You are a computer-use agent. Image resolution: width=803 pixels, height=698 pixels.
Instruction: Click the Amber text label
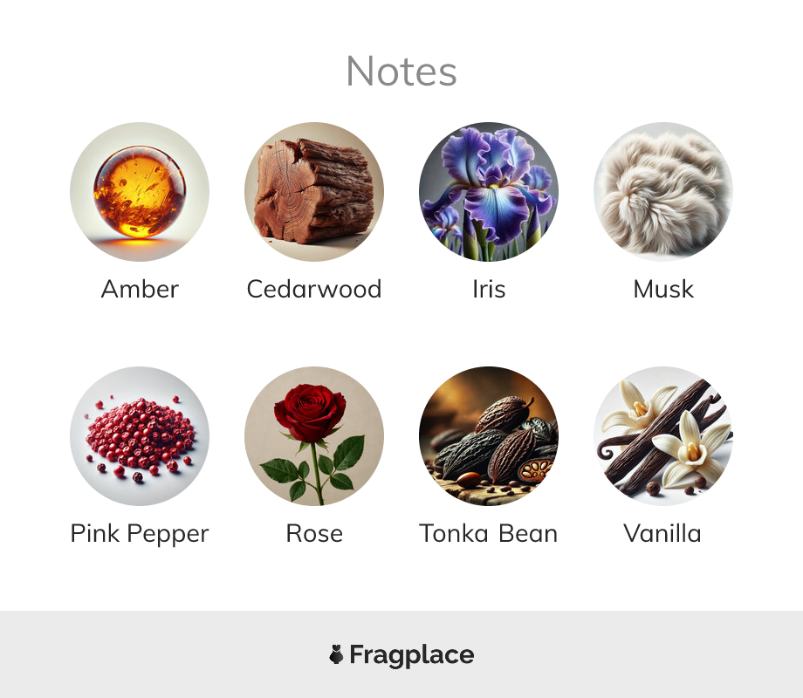pyautogui.click(x=140, y=289)
